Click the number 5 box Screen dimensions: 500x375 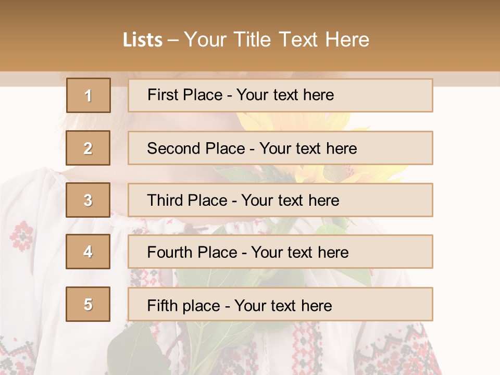[88, 304]
